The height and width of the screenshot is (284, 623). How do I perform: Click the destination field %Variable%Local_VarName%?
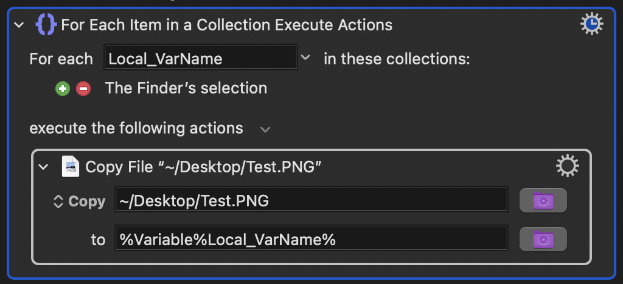pos(311,238)
